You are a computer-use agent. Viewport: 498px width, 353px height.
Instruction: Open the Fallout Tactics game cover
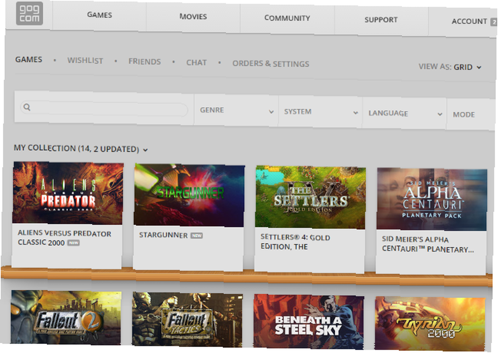(x=187, y=320)
